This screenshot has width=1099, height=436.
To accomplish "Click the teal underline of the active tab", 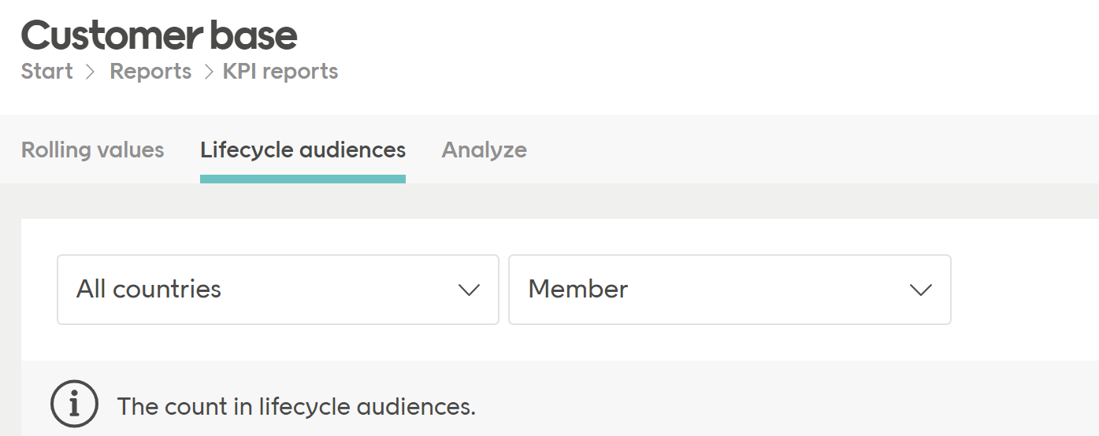I will pos(303,179).
